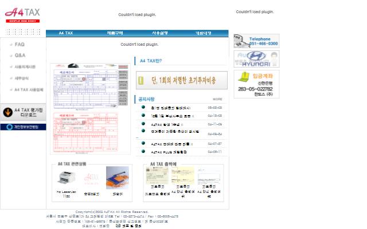
Task: Open the sidebar link directly below Q&A
Action: click(25, 67)
